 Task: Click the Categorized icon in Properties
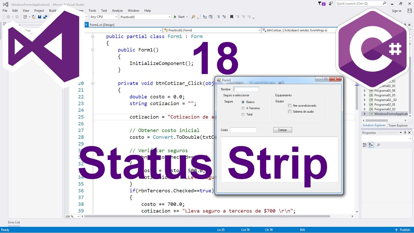pyautogui.click(x=365, y=145)
